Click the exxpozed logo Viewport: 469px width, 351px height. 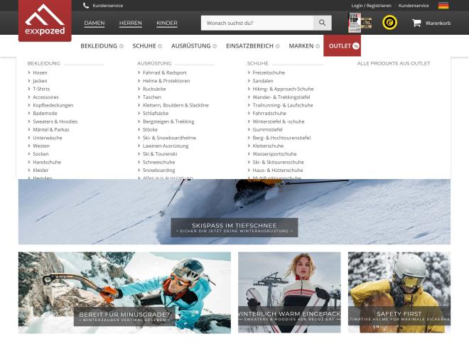pyautogui.click(x=45, y=21)
